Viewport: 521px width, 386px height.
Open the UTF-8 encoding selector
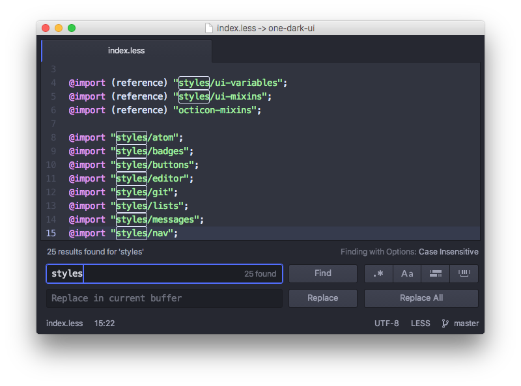point(386,323)
